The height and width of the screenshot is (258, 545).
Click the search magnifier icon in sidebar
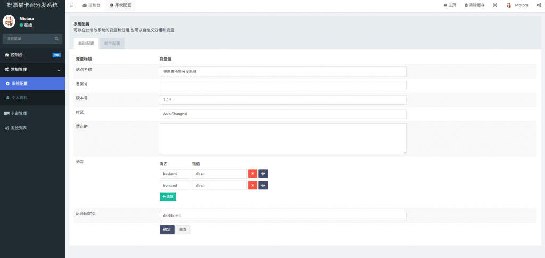(x=56, y=38)
